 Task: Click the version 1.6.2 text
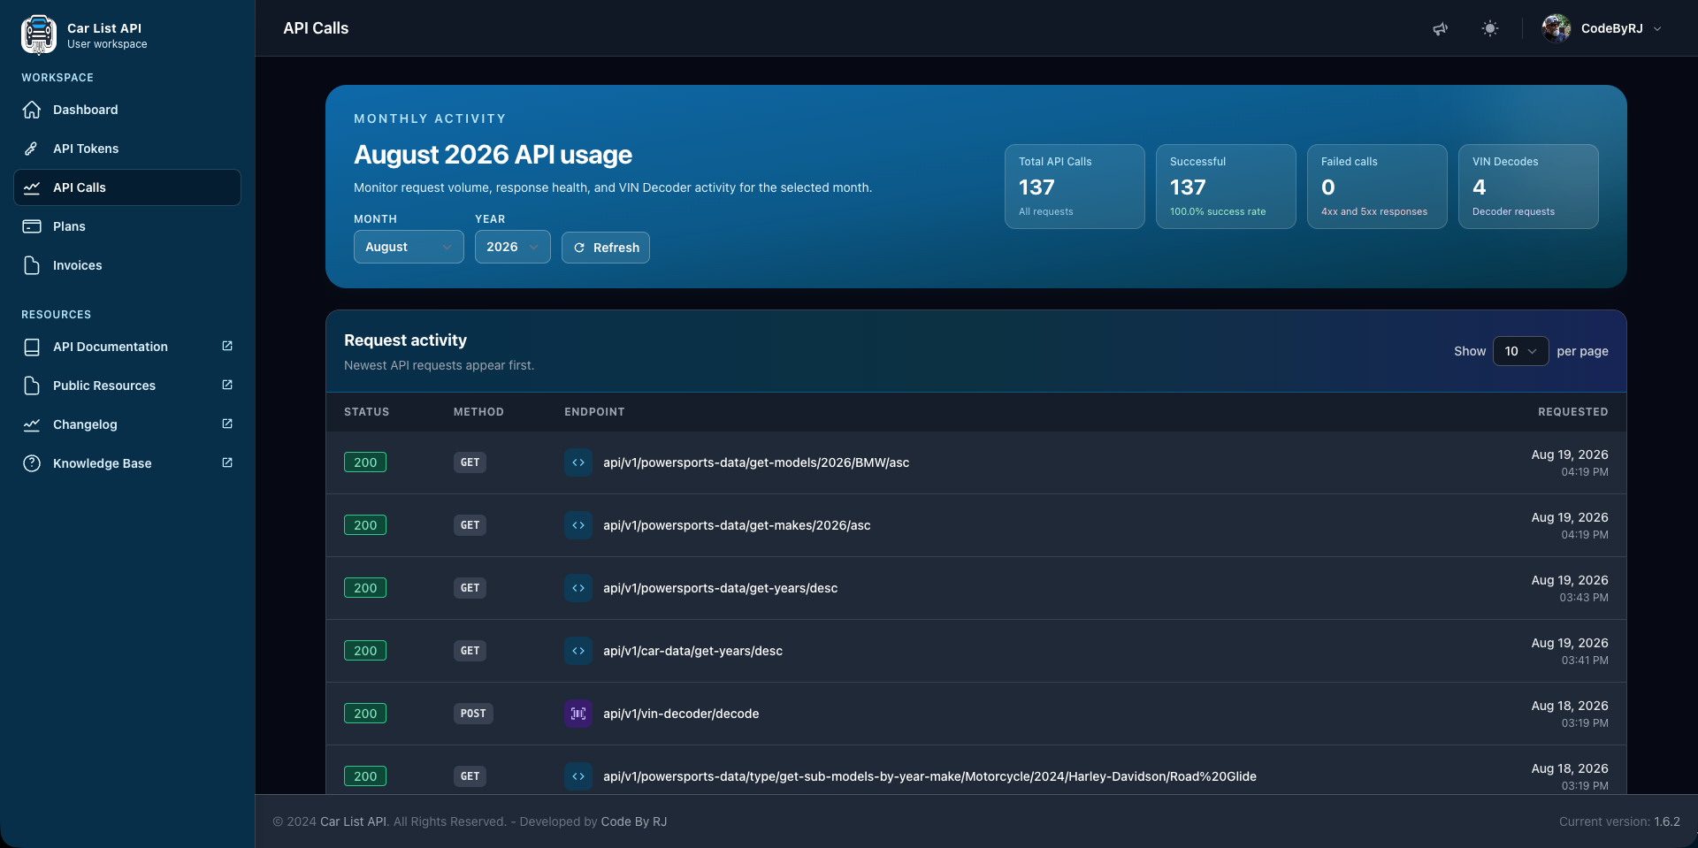pyautogui.click(x=1667, y=821)
